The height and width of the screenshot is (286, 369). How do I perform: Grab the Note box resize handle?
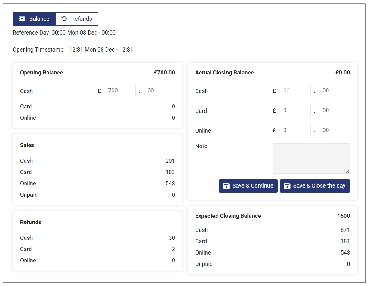click(347, 171)
